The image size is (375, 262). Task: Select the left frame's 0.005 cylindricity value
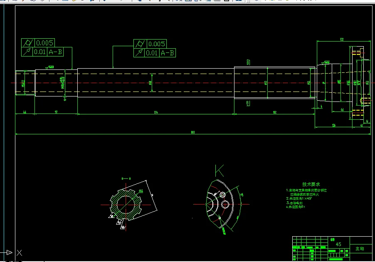click(x=45, y=43)
